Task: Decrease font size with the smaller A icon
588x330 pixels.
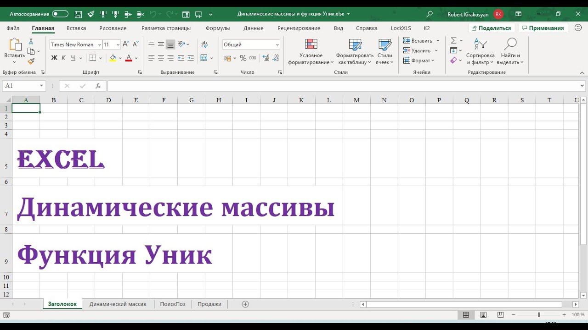Action: tap(136, 44)
